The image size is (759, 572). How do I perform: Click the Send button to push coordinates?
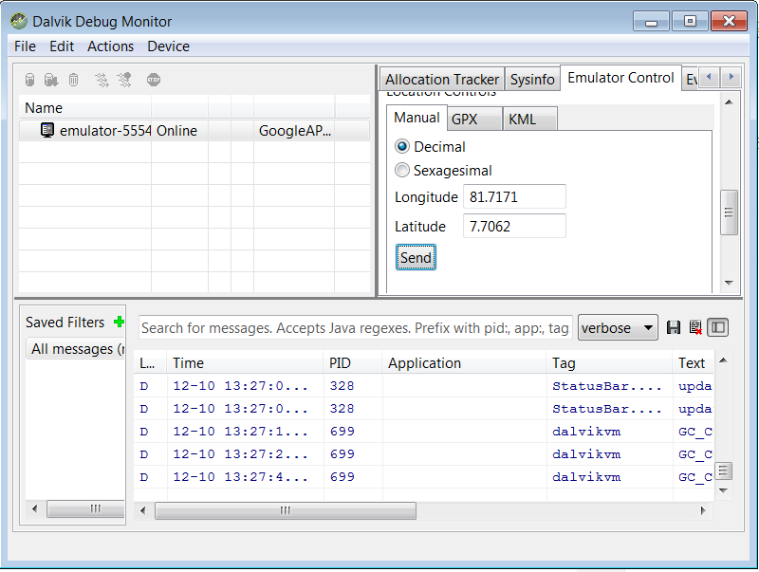coord(416,257)
